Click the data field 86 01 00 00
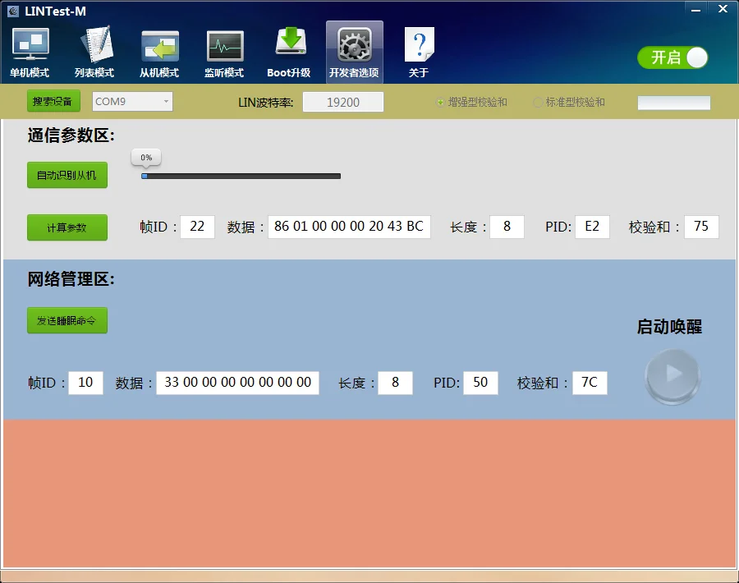 349,227
